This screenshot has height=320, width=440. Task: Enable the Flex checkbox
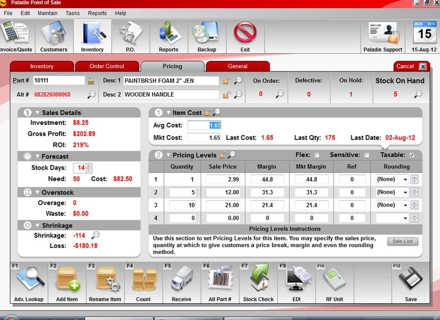pos(317,155)
